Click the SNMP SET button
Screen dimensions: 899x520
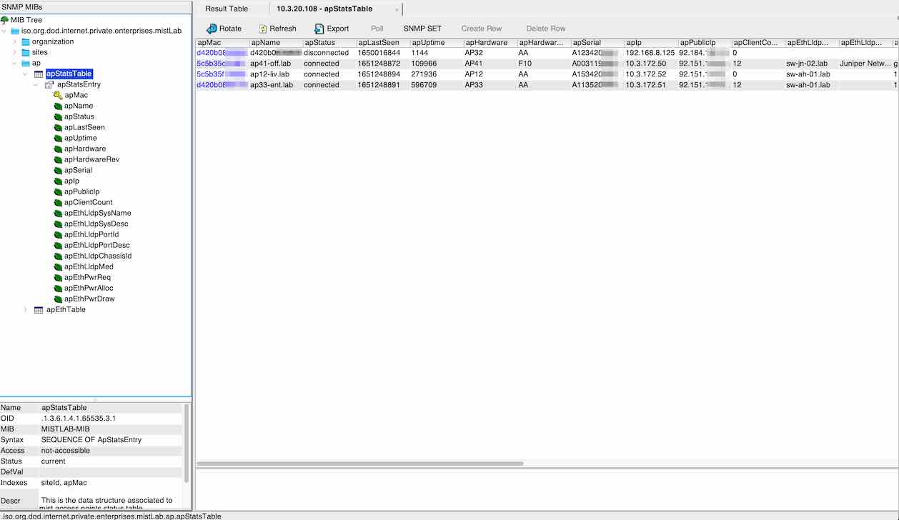422,28
